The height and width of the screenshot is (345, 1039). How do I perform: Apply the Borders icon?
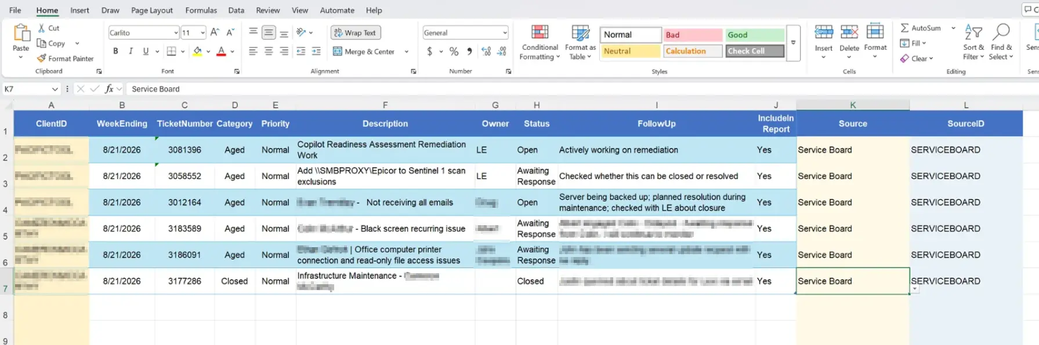pyautogui.click(x=172, y=52)
